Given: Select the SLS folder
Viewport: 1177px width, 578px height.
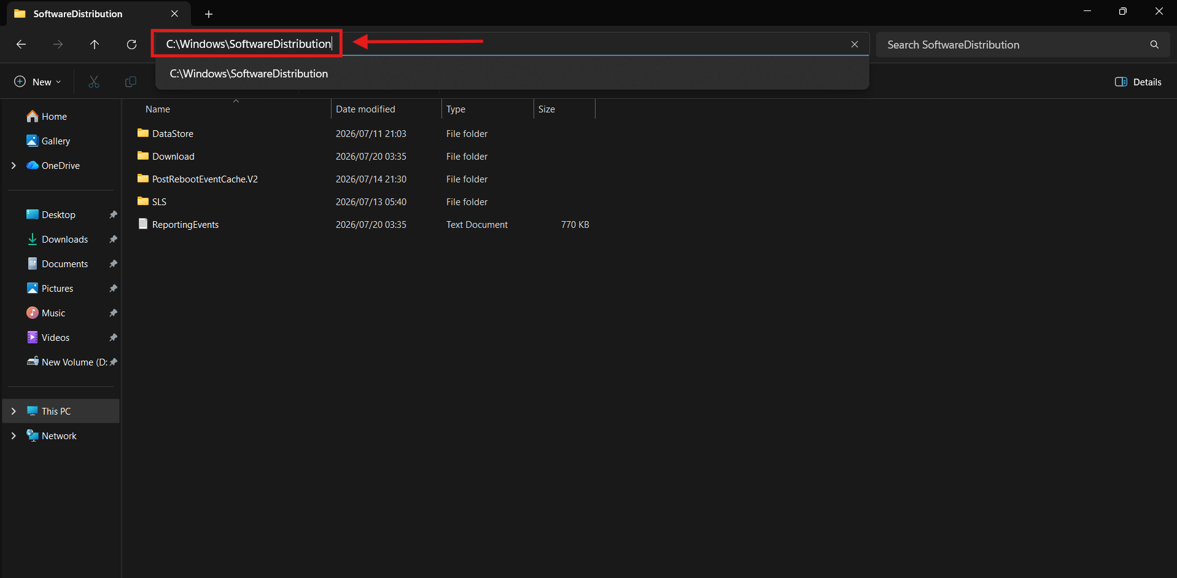Looking at the screenshot, I should coord(159,201).
